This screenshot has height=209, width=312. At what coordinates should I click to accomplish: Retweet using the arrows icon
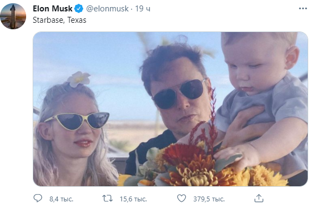pyautogui.click(x=107, y=198)
